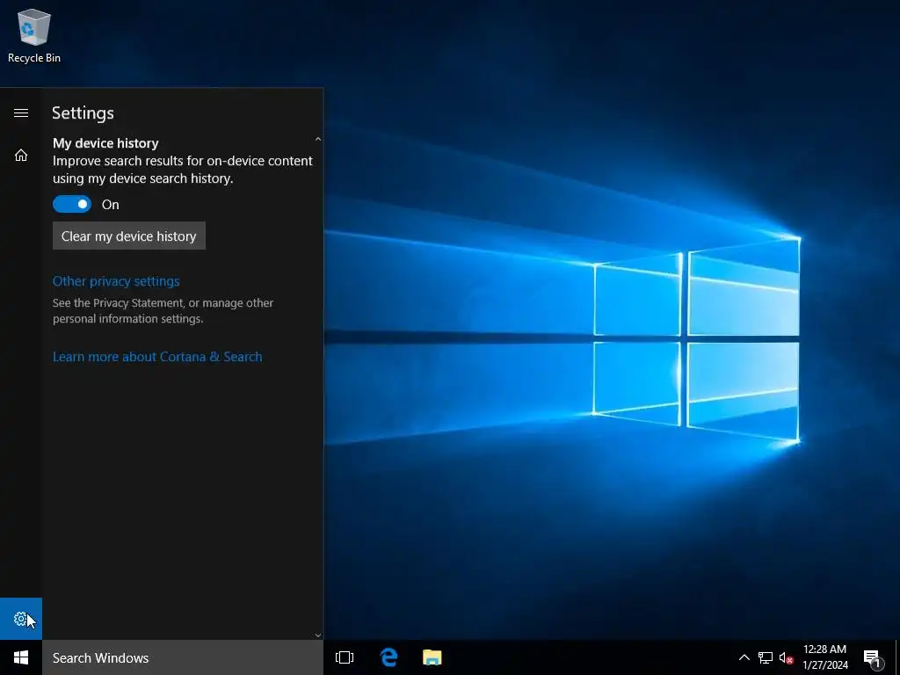
Task: Open File Explorer from the taskbar
Action: [x=432, y=657]
